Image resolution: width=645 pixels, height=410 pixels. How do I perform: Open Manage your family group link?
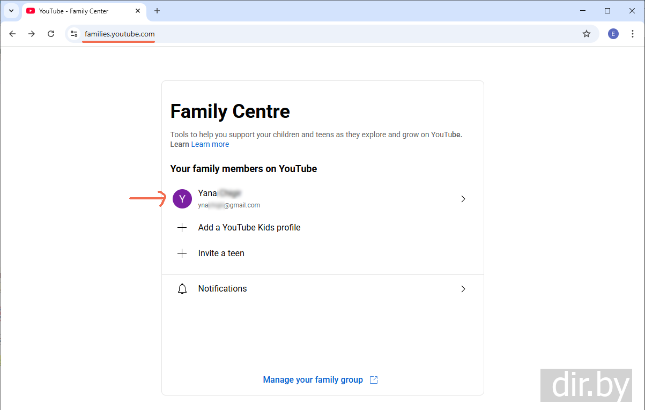click(x=313, y=380)
